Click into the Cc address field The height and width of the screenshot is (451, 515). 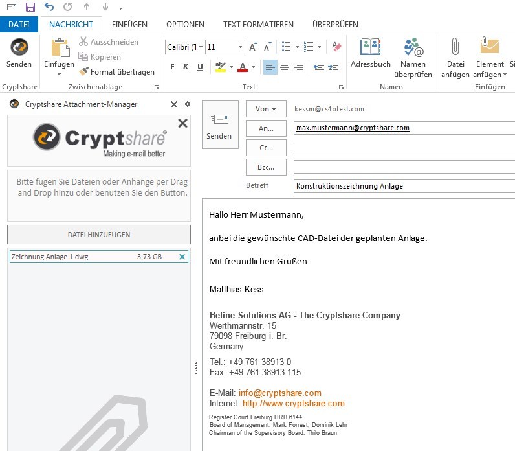(404, 148)
